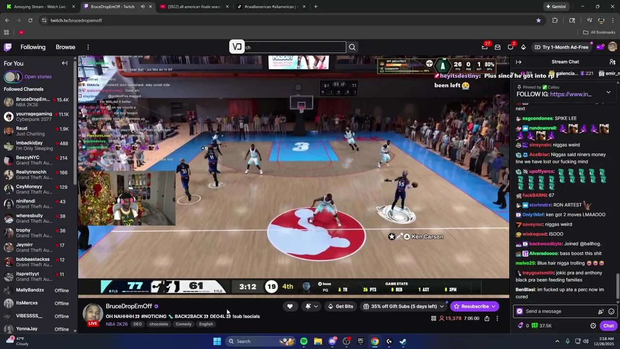Mute the BruceDropEmOff tab audio
The width and height of the screenshot is (620, 349).
tap(142, 7)
